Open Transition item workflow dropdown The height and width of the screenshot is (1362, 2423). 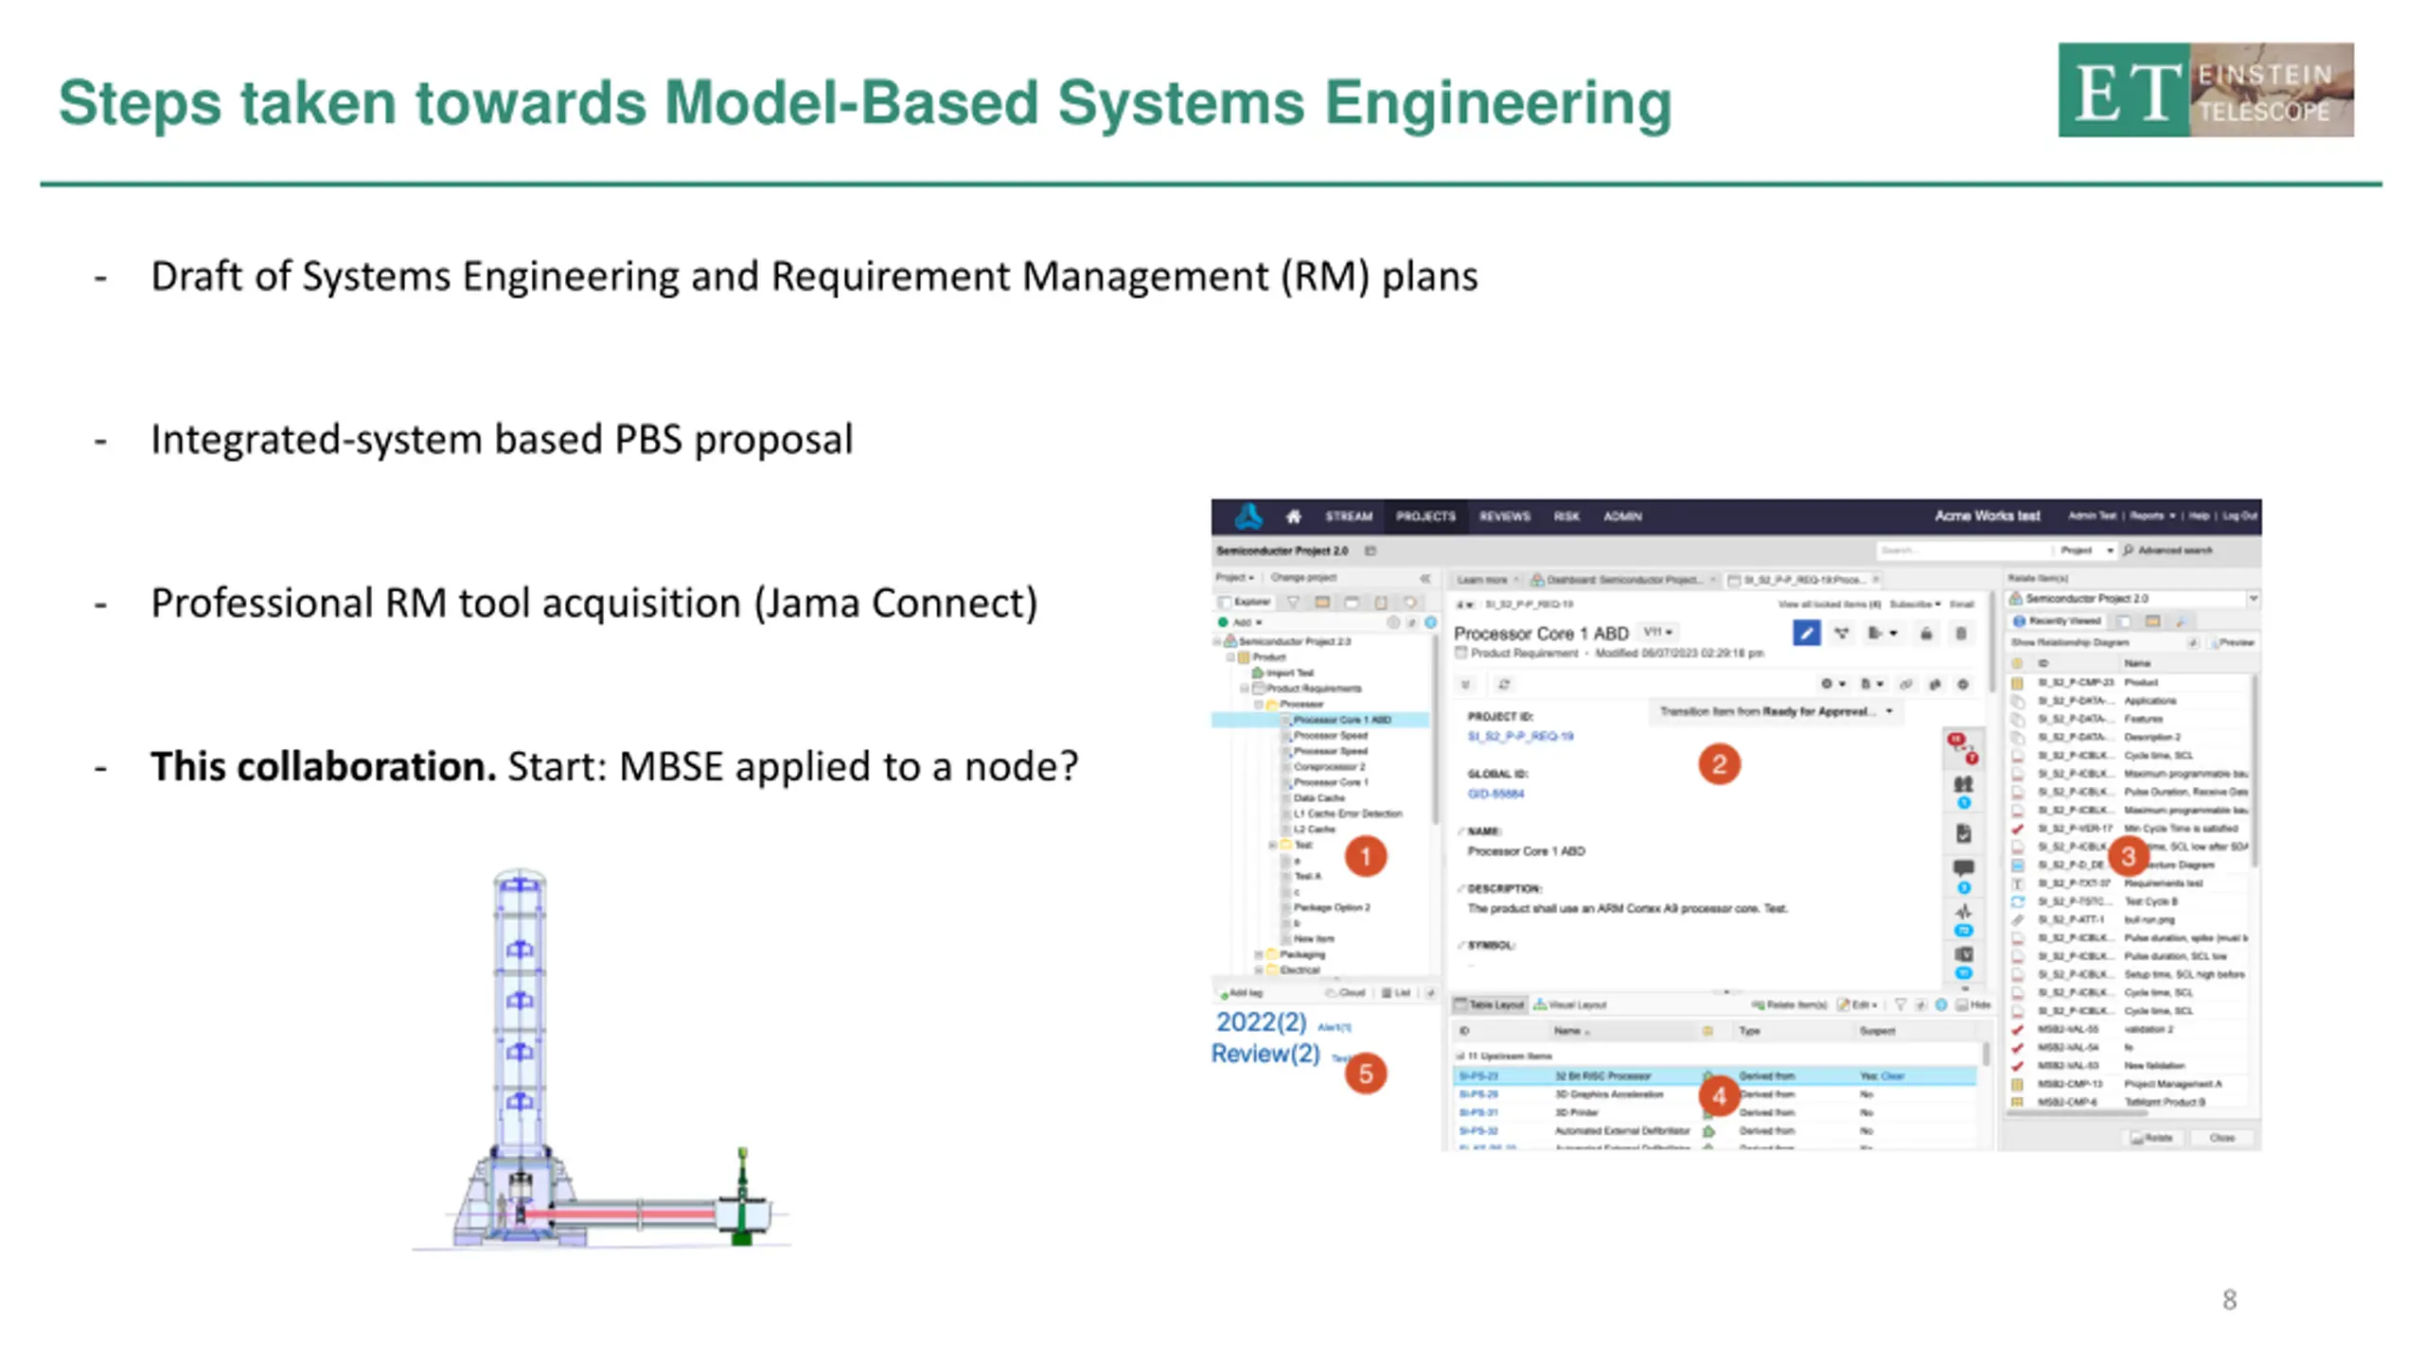point(1776,711)
